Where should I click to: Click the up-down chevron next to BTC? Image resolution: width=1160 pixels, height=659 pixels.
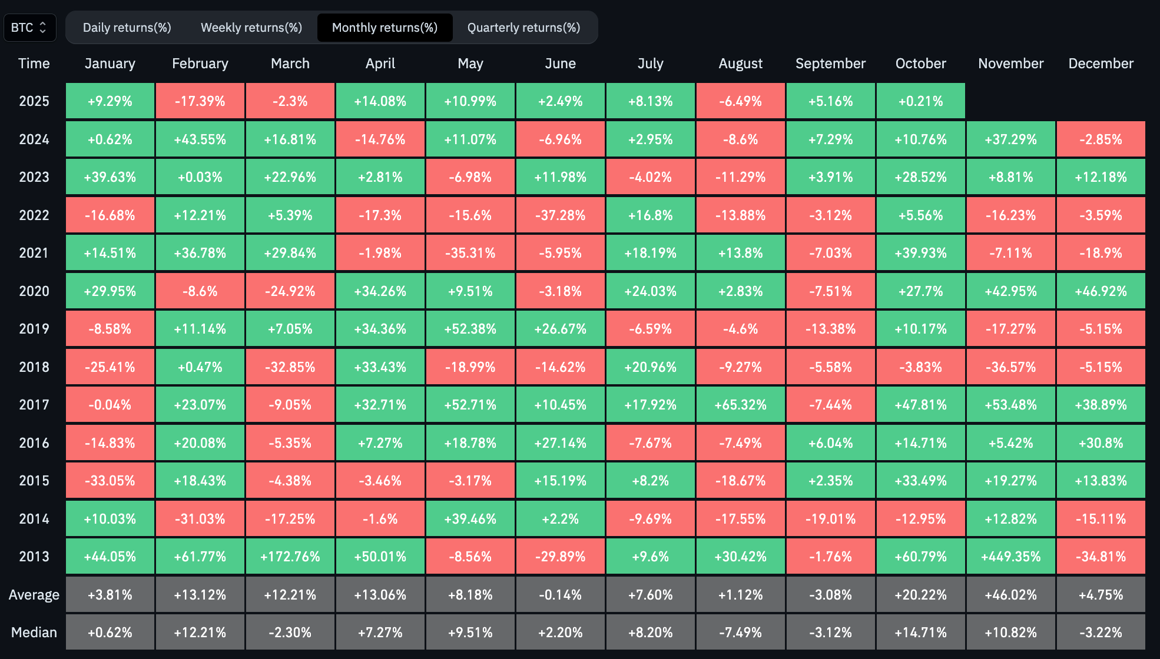(42, 28)
